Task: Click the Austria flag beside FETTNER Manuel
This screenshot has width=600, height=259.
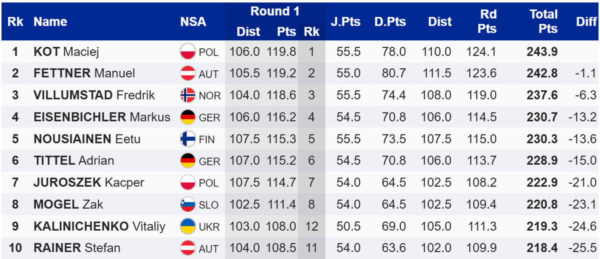Action: 187,73
